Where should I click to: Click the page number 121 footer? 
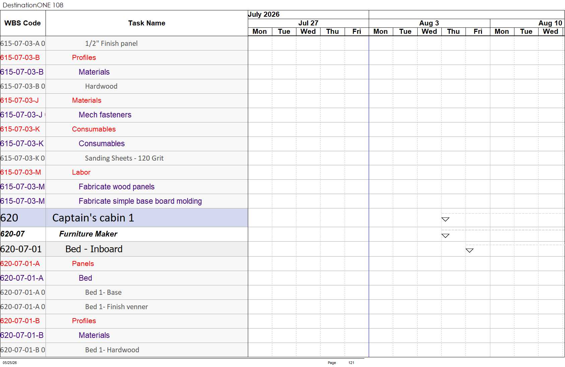[x=351, y=363]
